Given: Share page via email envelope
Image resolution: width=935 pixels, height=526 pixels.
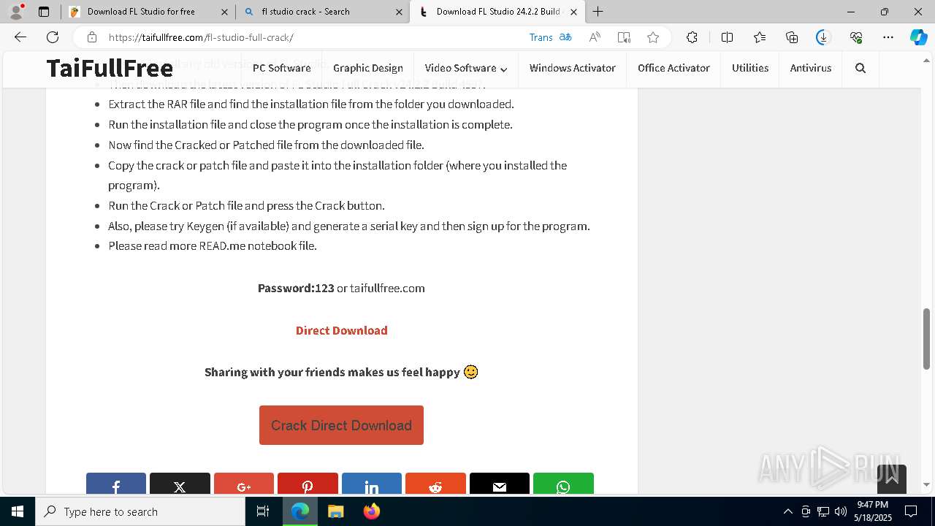Looking at the screenshot, I should [500, 484].
